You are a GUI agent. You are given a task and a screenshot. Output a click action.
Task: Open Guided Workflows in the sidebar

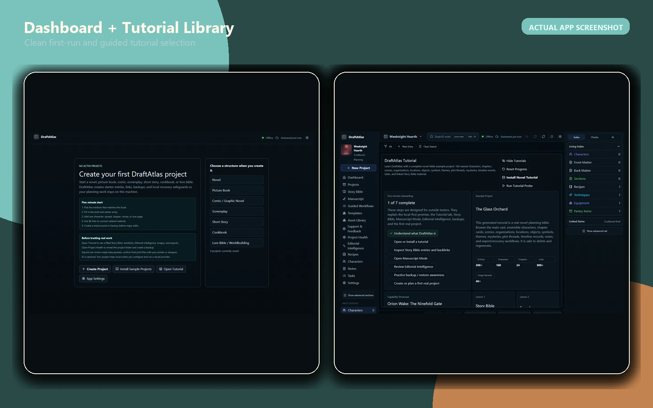click(x=358, y=206)
